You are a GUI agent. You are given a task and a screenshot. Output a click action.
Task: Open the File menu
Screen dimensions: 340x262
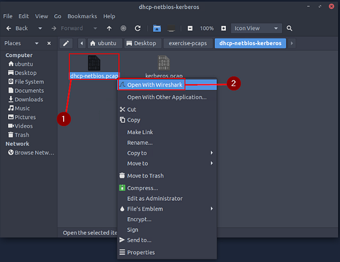point(8,16)
